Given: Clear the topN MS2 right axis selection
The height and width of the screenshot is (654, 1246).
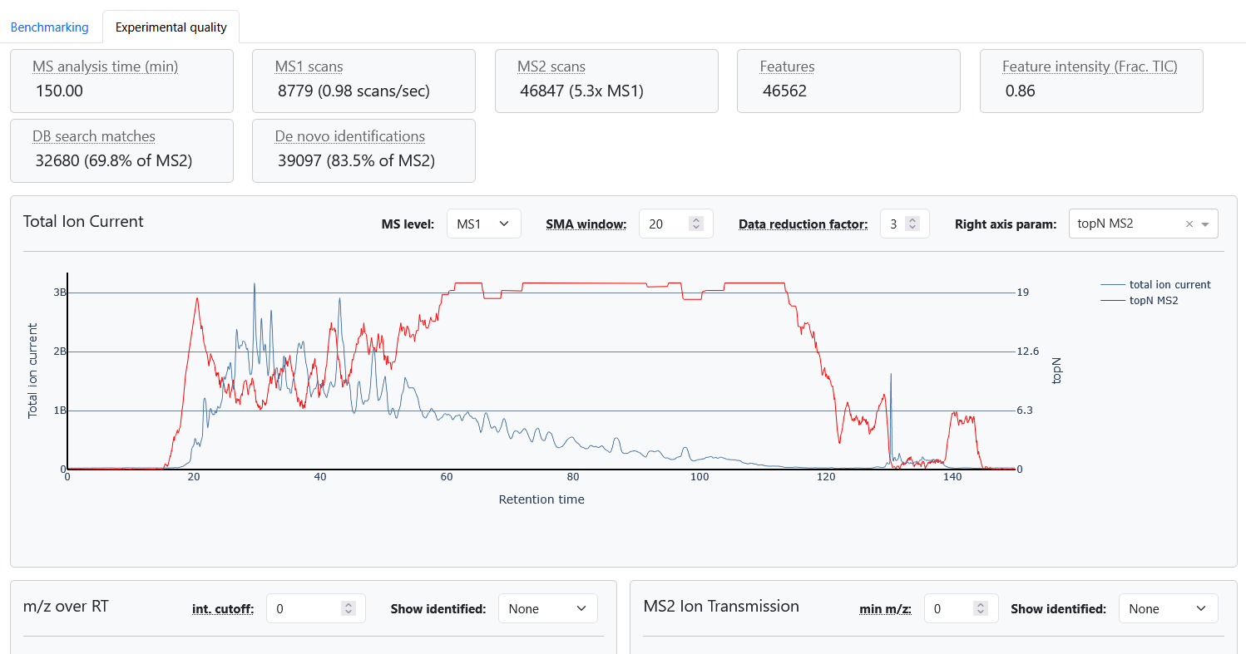Looking at the screenshot, I should pos(1189,224).
